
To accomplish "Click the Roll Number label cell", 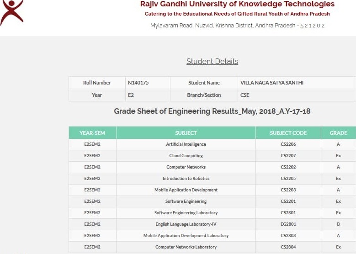I will pos(97,83).
